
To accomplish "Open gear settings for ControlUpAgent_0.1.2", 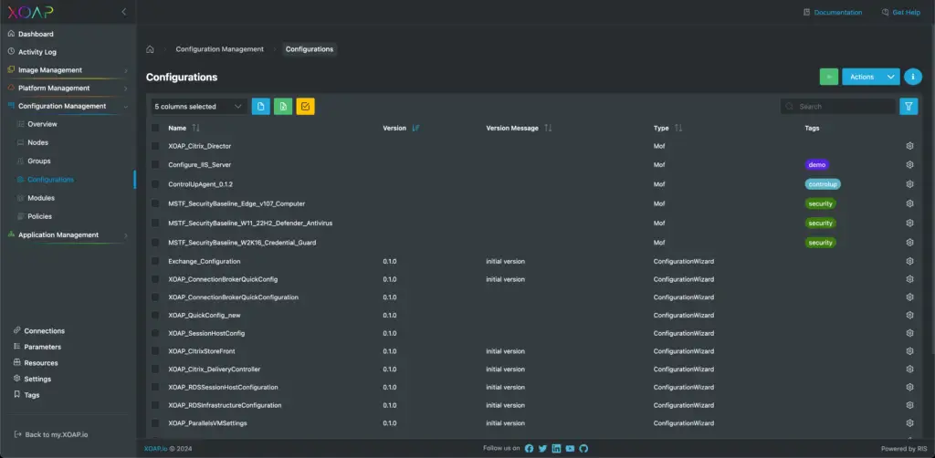I will pyautogui.click(x=910, y=184).
